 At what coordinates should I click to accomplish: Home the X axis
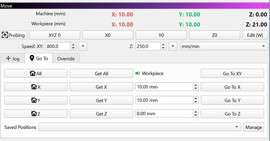pos(36,87)
